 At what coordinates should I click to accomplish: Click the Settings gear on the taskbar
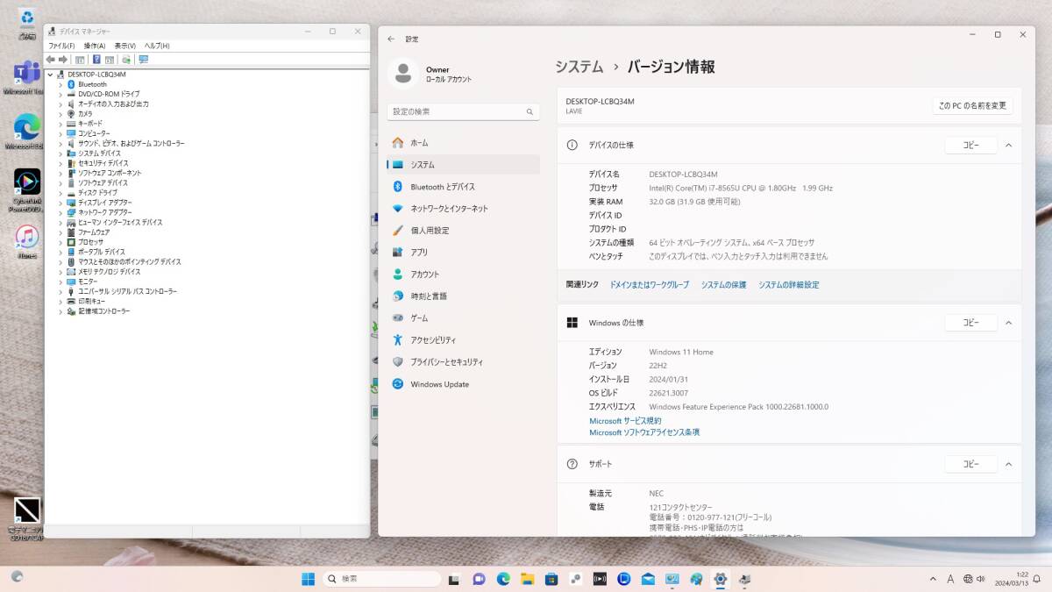[721, 579]
